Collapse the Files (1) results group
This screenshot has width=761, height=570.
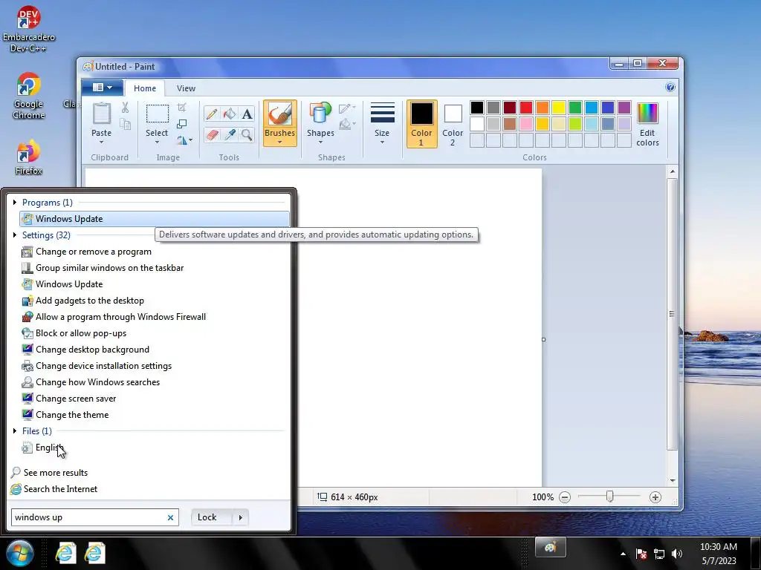tap(15, 431)
